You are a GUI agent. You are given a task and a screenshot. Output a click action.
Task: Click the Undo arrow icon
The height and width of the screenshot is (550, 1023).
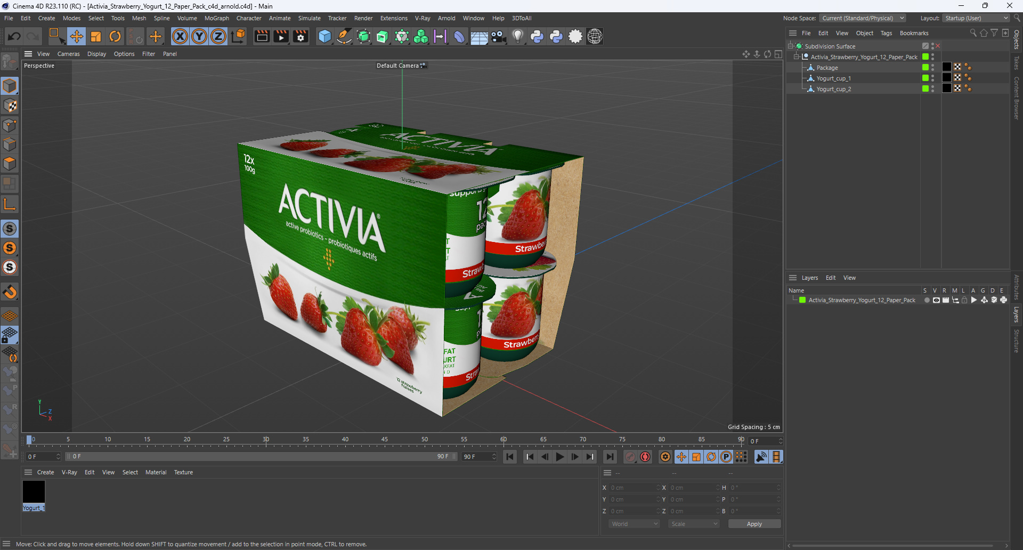[x=14, y=36]
